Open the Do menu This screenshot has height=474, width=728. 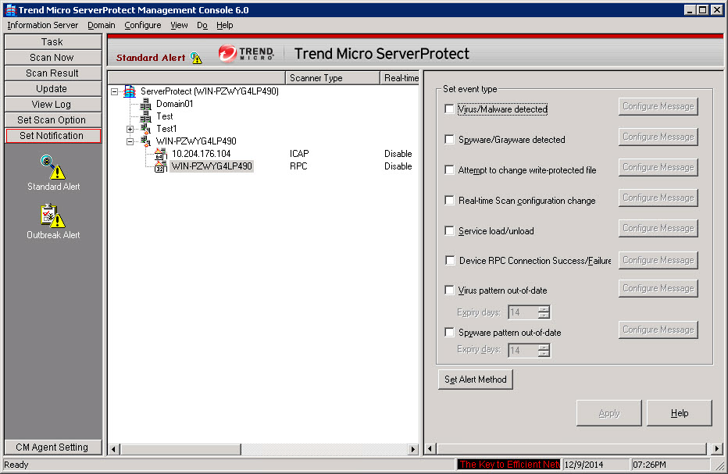point(202,25)
